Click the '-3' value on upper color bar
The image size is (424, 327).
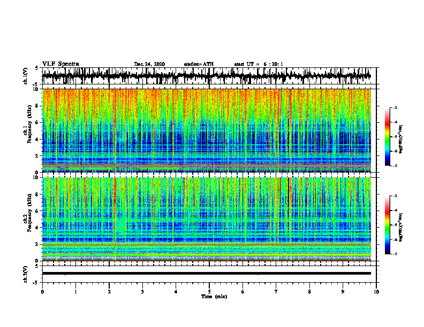395,107
